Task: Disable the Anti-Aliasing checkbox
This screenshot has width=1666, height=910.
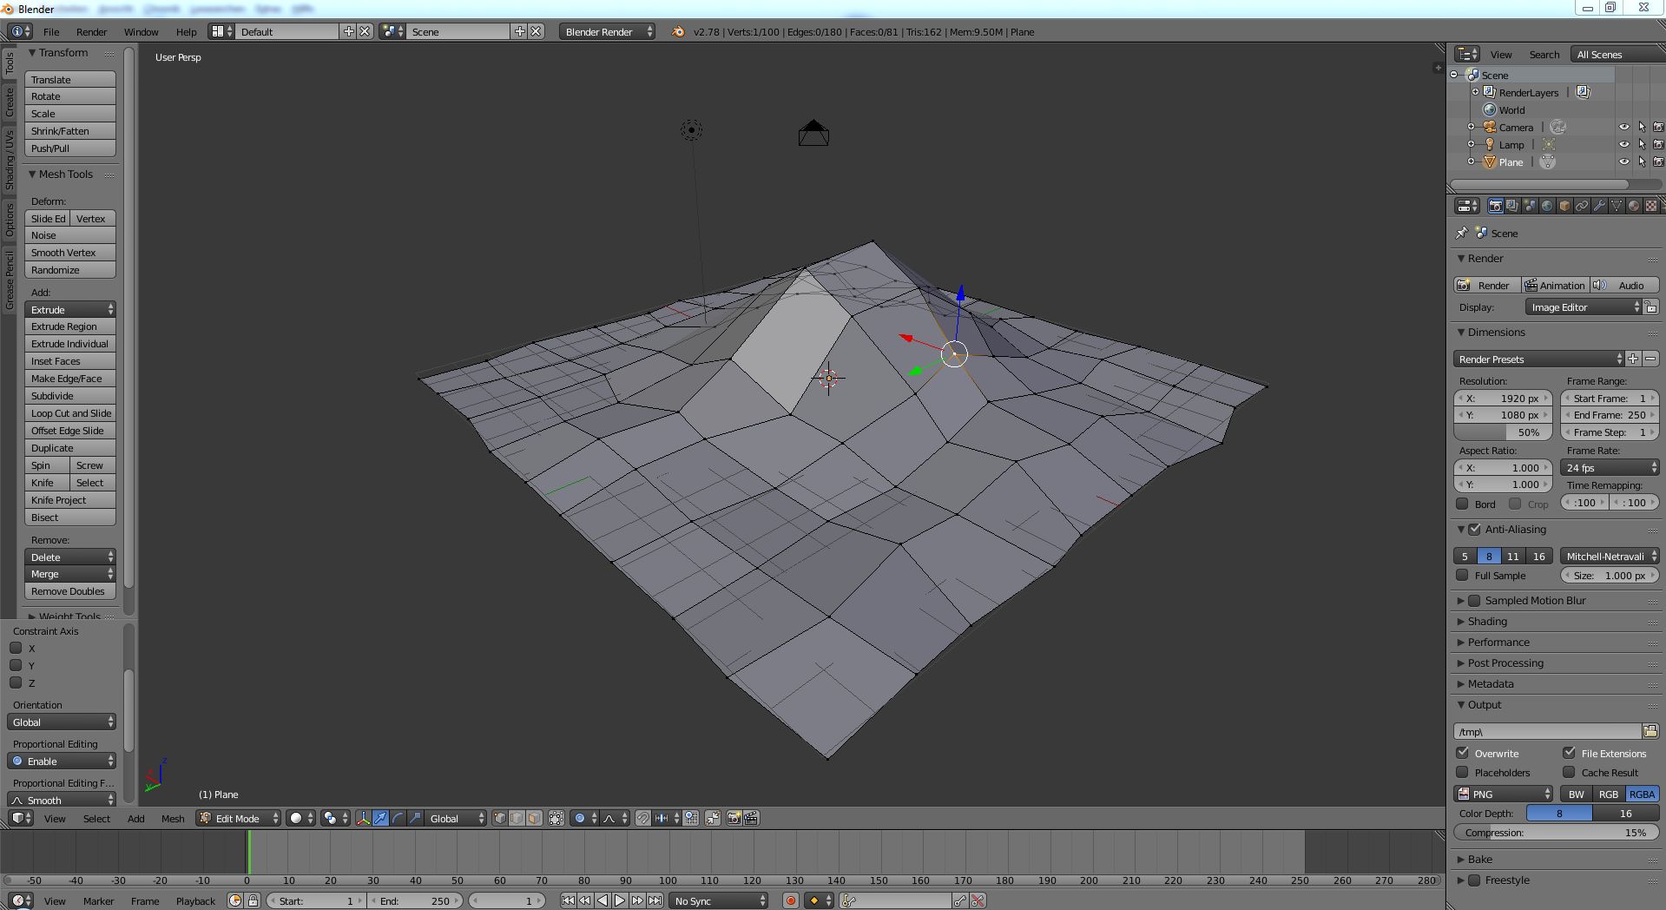Action: 1474,529
